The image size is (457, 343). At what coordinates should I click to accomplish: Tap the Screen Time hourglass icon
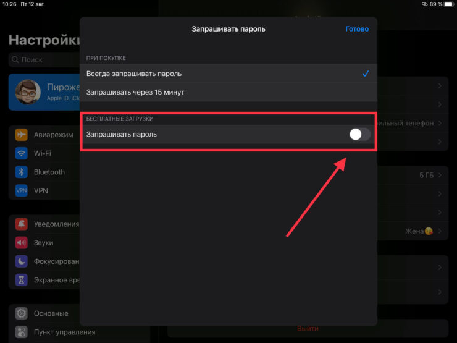pyautogui.click(x=22, y=280)
